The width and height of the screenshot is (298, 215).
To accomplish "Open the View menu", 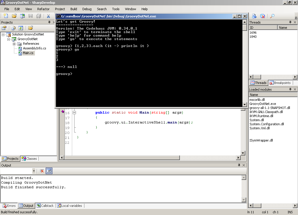I will [29, 9].
